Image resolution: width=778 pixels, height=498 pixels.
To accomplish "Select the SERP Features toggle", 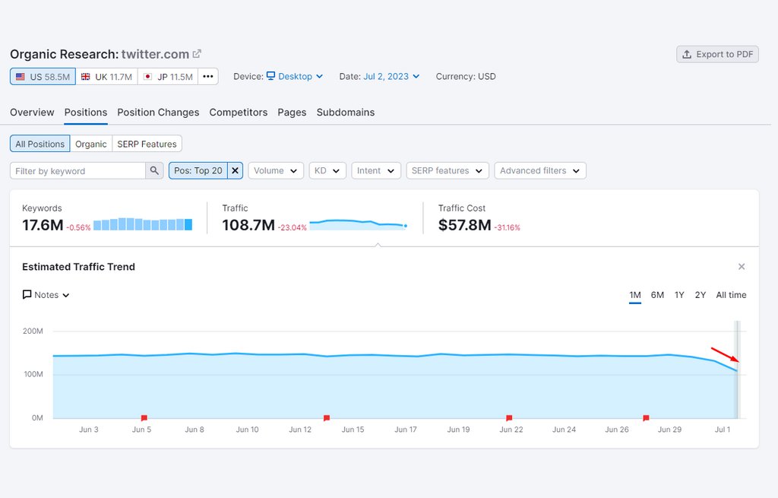I will 147,144.
